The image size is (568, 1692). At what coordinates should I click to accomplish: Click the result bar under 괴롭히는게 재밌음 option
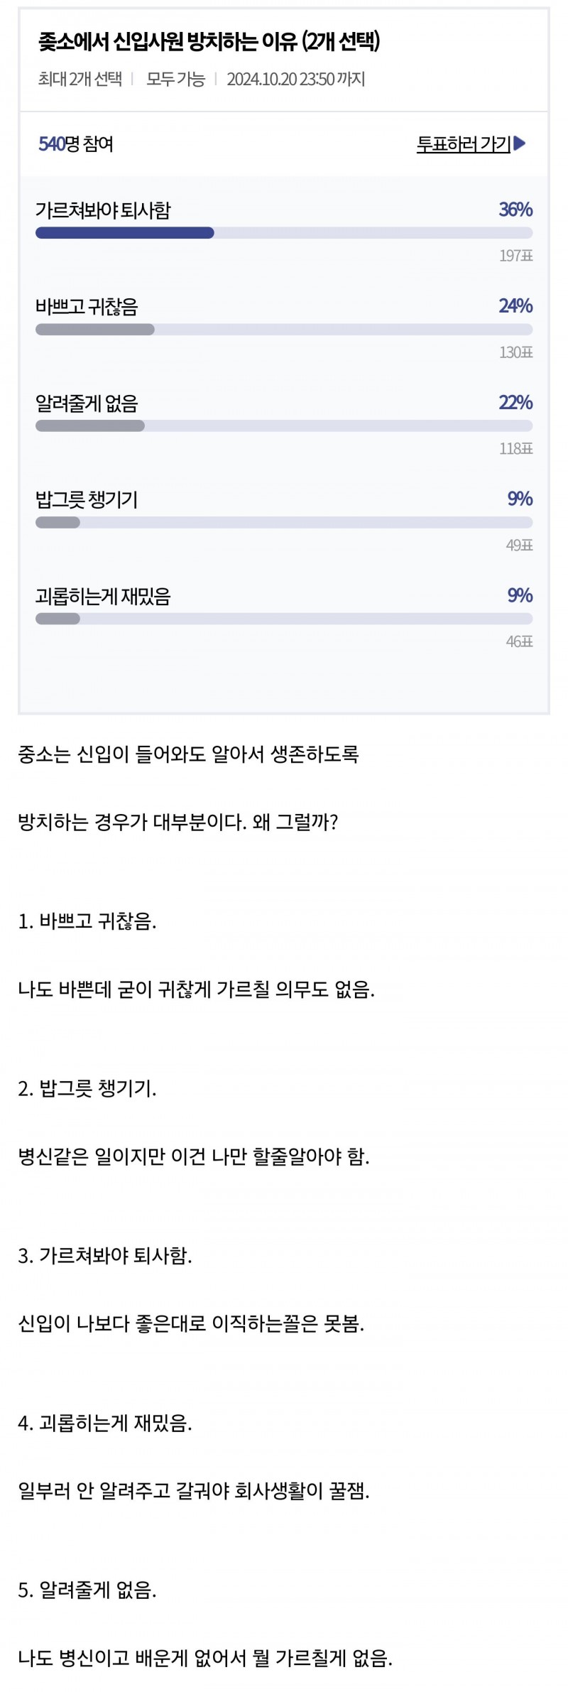58,619
